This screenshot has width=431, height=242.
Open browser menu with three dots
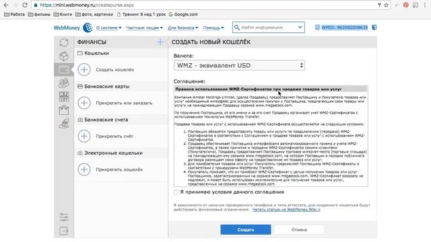tap(425, 5)
